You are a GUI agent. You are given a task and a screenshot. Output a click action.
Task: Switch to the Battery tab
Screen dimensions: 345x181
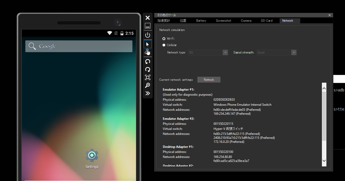pyautogui.click(x=201, y=21)
